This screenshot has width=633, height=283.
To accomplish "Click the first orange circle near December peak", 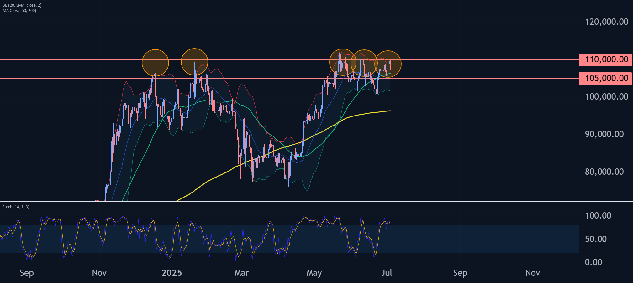I will pyautogui.click(x=156, y=63).
